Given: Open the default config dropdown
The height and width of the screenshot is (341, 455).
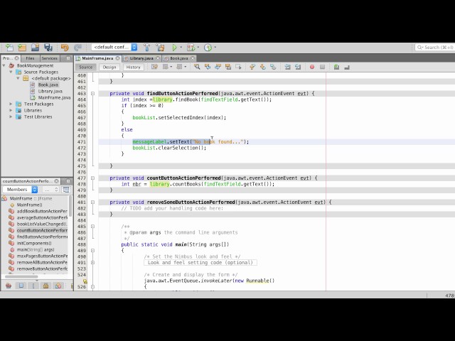Looking at the screenshot, I should pos(114,47).
